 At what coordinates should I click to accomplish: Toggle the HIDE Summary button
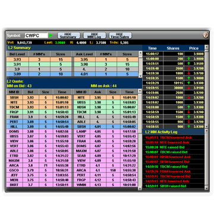pos(69,36)
